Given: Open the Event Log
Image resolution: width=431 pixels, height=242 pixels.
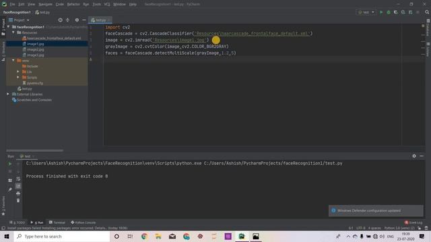Looking at the screenshot, I should 413,223.
